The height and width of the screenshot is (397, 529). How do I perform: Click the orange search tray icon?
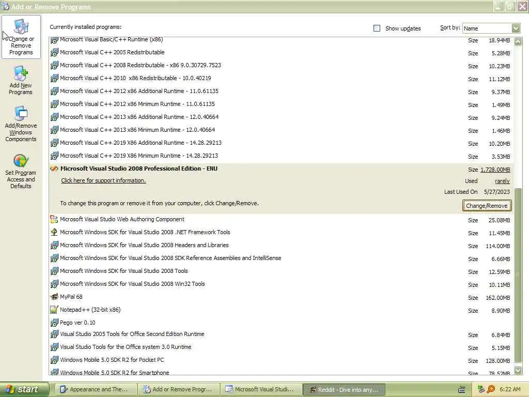[x=491, y=389]
